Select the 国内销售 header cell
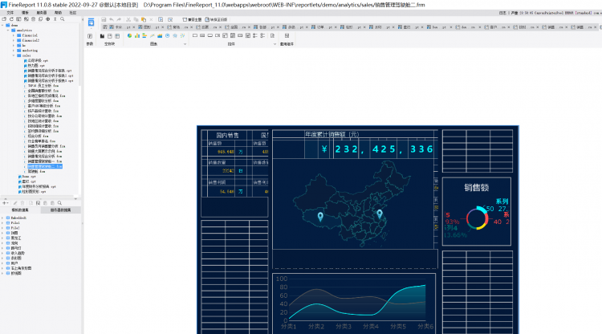The image size is (602, 334). click(227, 135)
